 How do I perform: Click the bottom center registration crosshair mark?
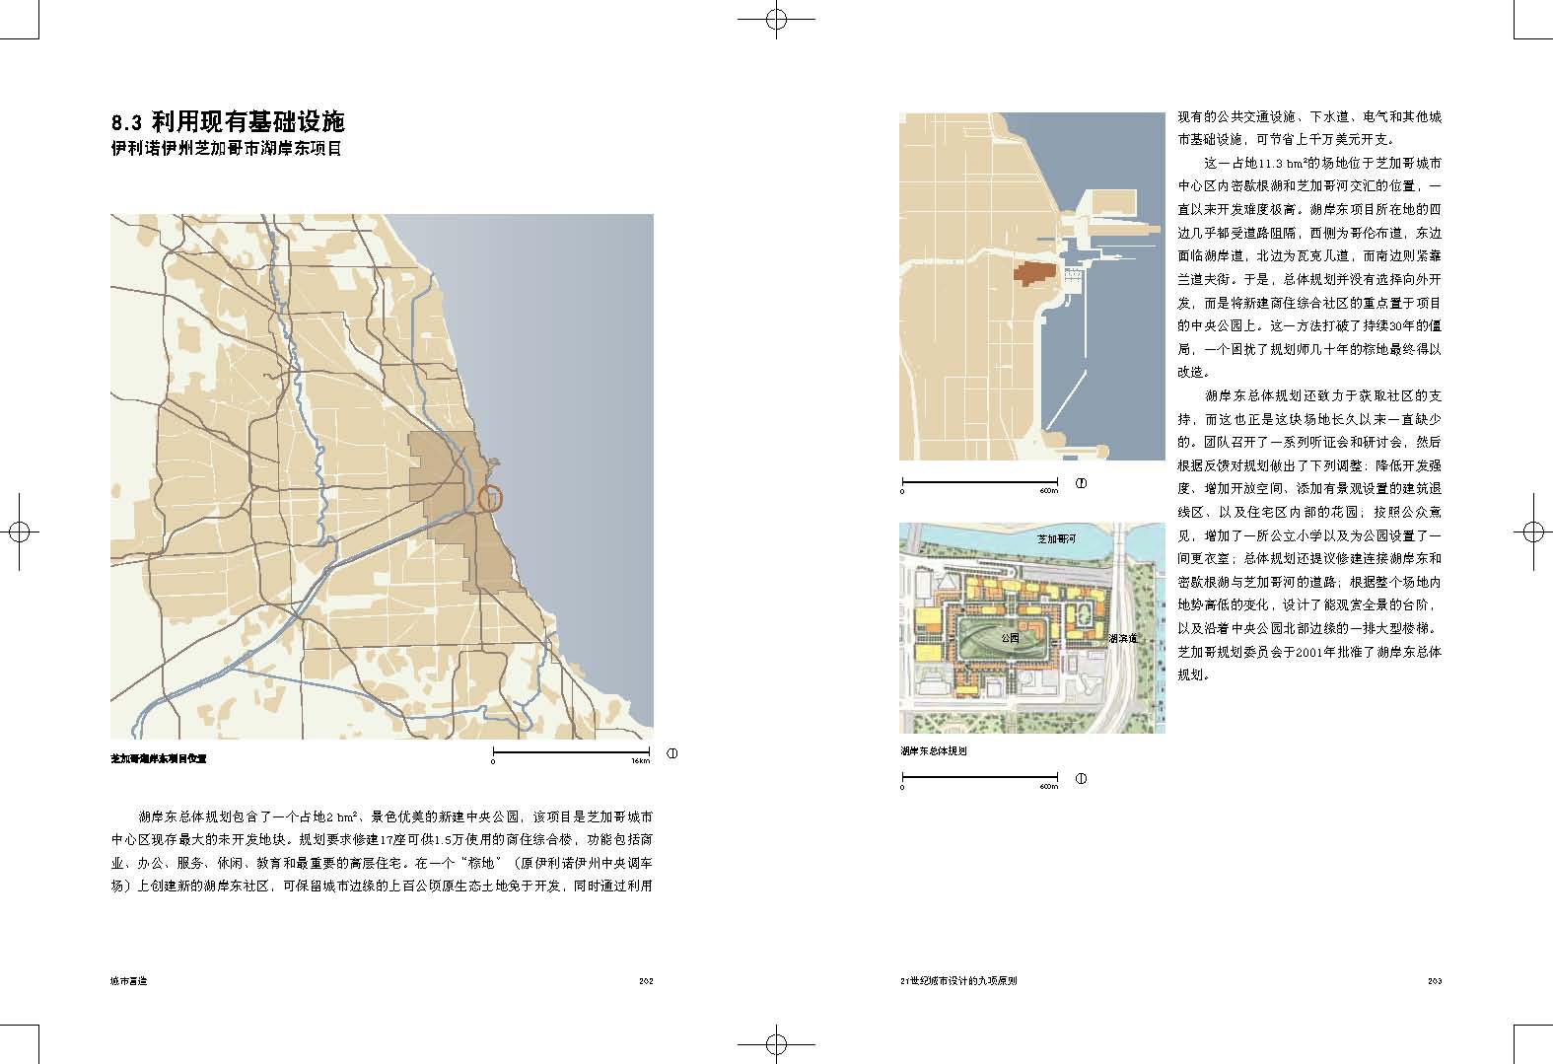pyautogui.click(x=776, y=1044)
